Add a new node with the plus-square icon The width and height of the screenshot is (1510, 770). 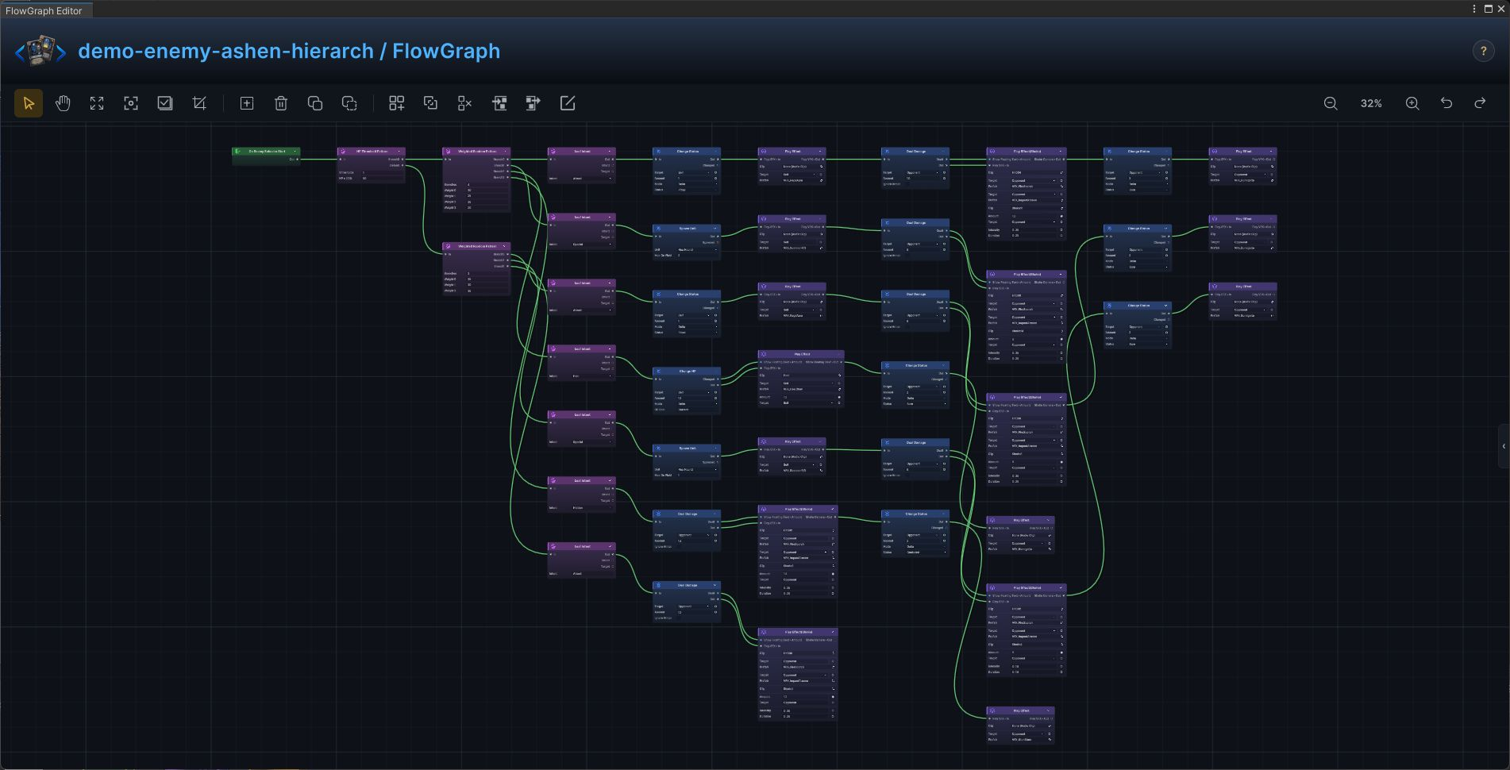[247, 103]
